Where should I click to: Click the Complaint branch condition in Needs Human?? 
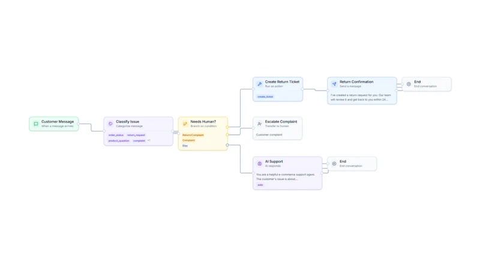(x=188, y=140)
